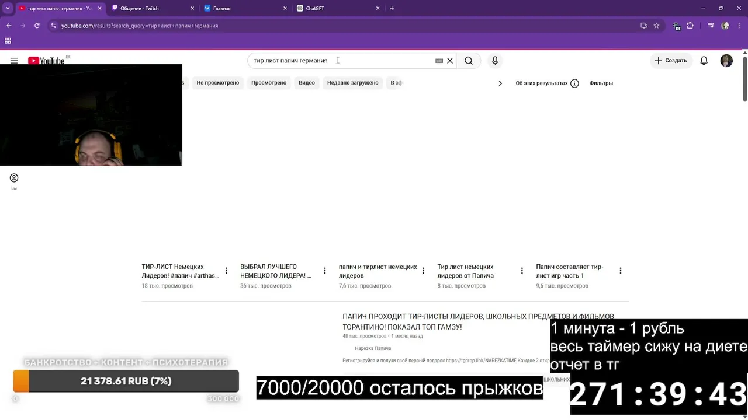Open the YouTube account avatar menu
Screen dimensions: 748x420
[x=726, y=61]
